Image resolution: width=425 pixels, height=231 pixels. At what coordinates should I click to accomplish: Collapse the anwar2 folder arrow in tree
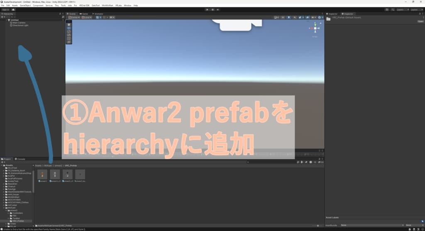[6, 210]
